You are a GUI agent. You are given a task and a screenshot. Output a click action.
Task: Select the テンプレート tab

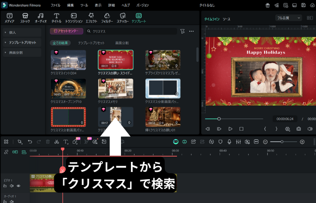pos(139,18)
